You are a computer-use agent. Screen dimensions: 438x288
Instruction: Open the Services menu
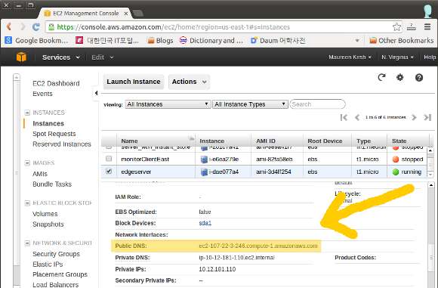(60, 57)
